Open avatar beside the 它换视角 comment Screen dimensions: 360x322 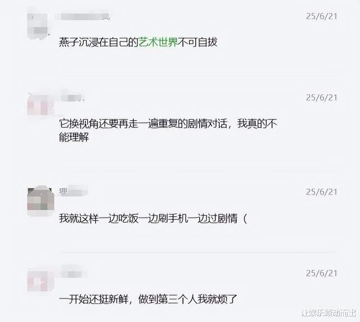pyautogui.click(x=40, y=104)
